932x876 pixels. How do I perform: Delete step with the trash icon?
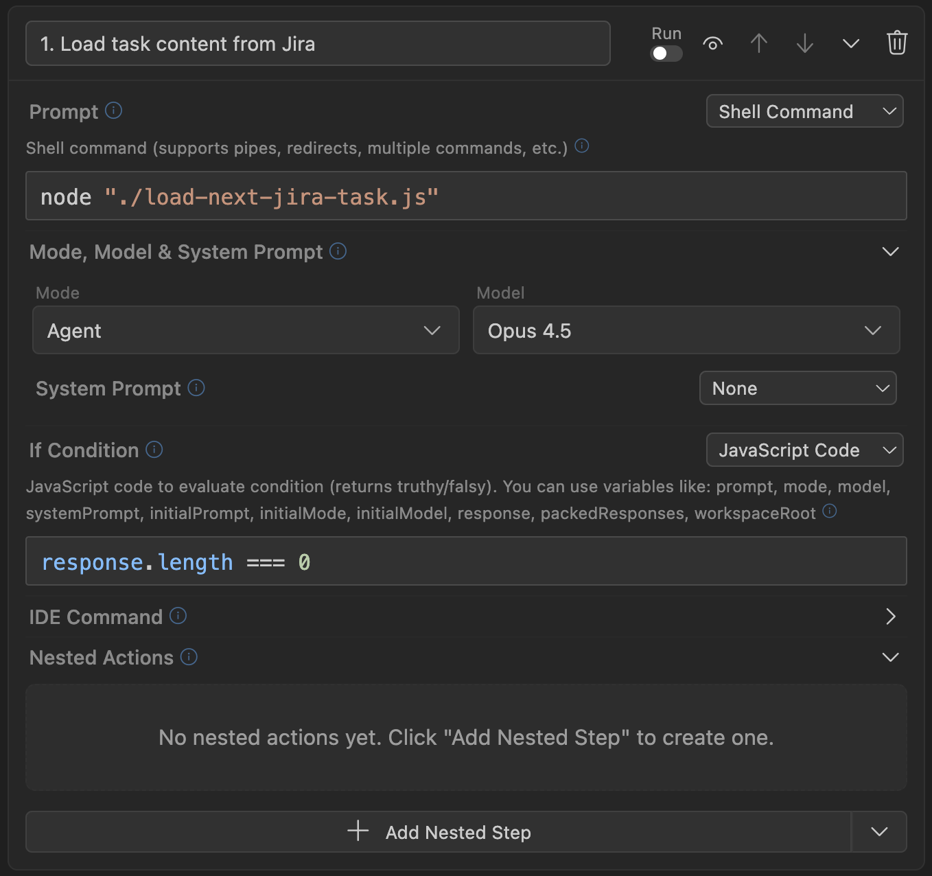pos(897,43)
